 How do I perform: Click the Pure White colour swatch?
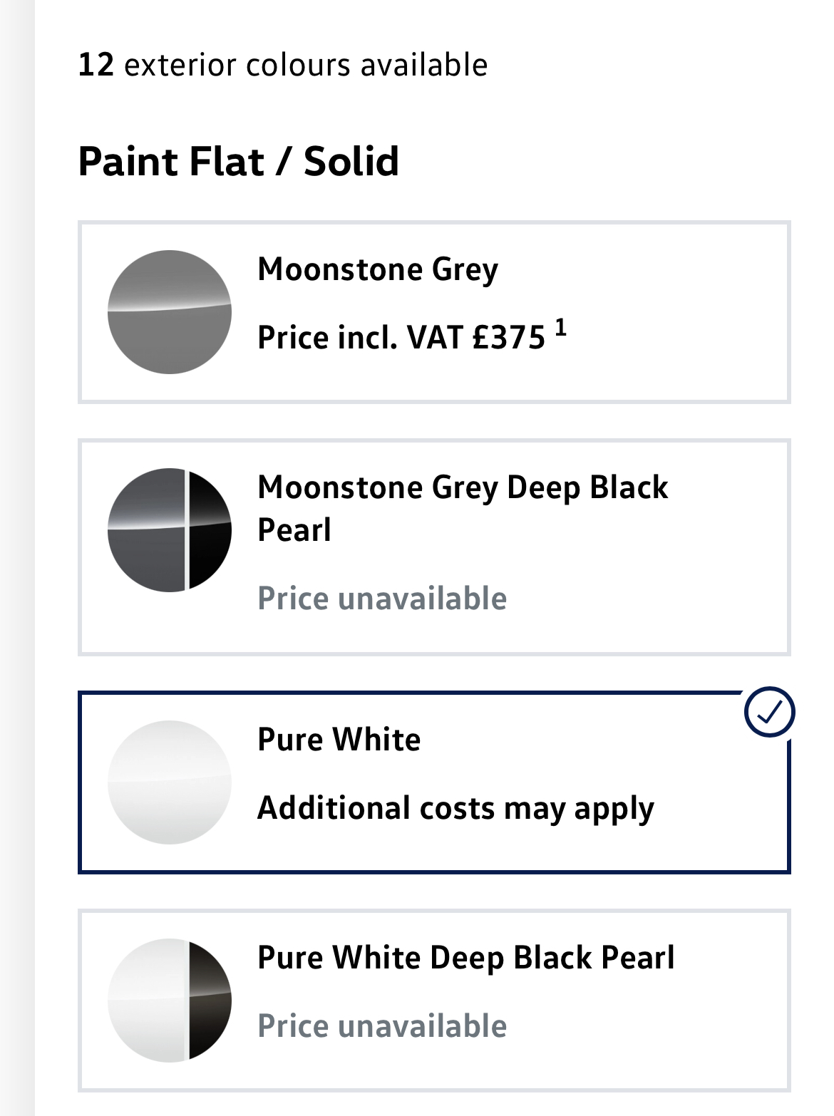(170, 782)
